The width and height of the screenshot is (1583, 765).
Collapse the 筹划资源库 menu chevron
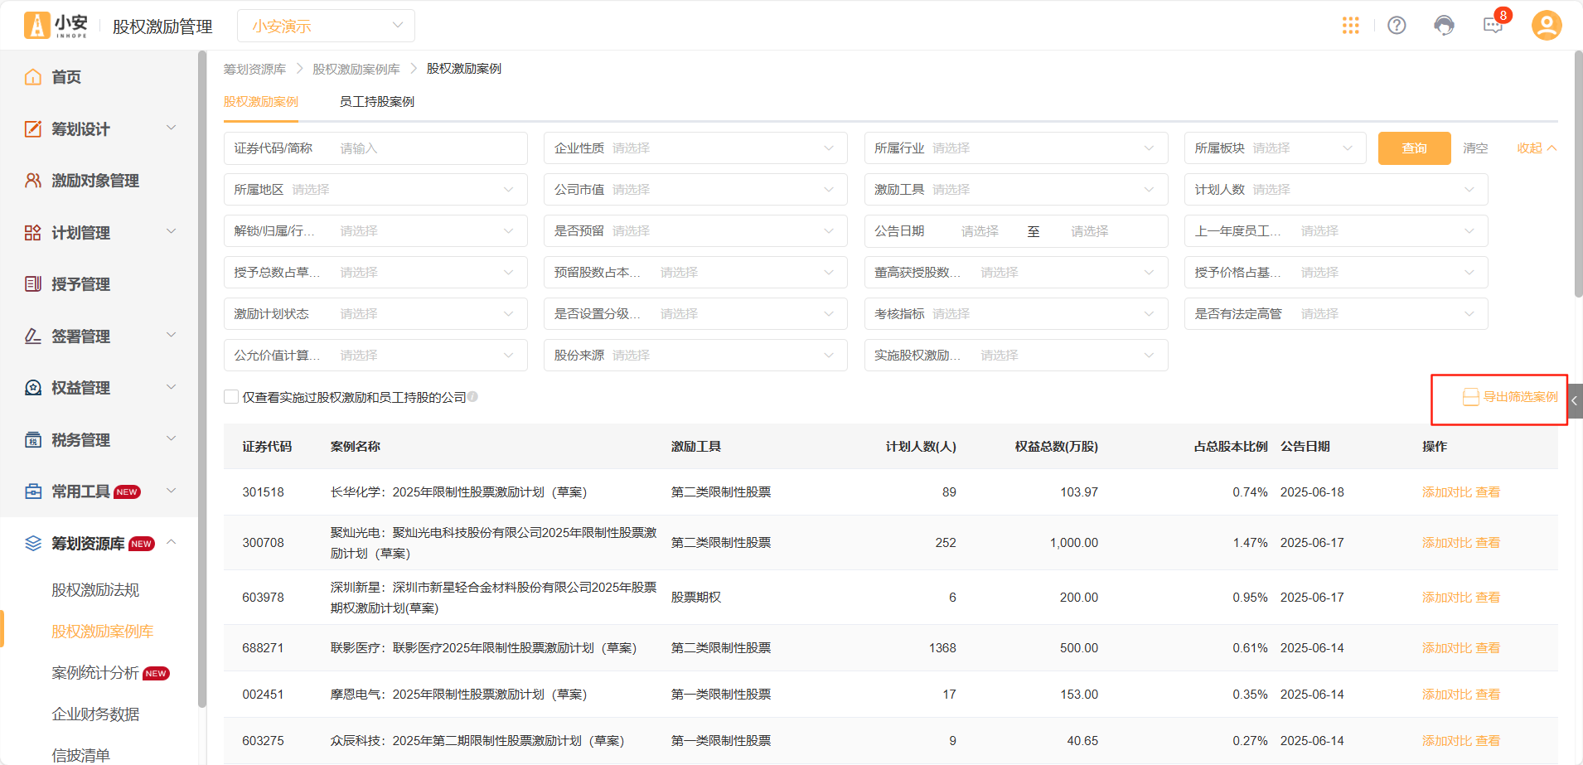tap(172, 542)
